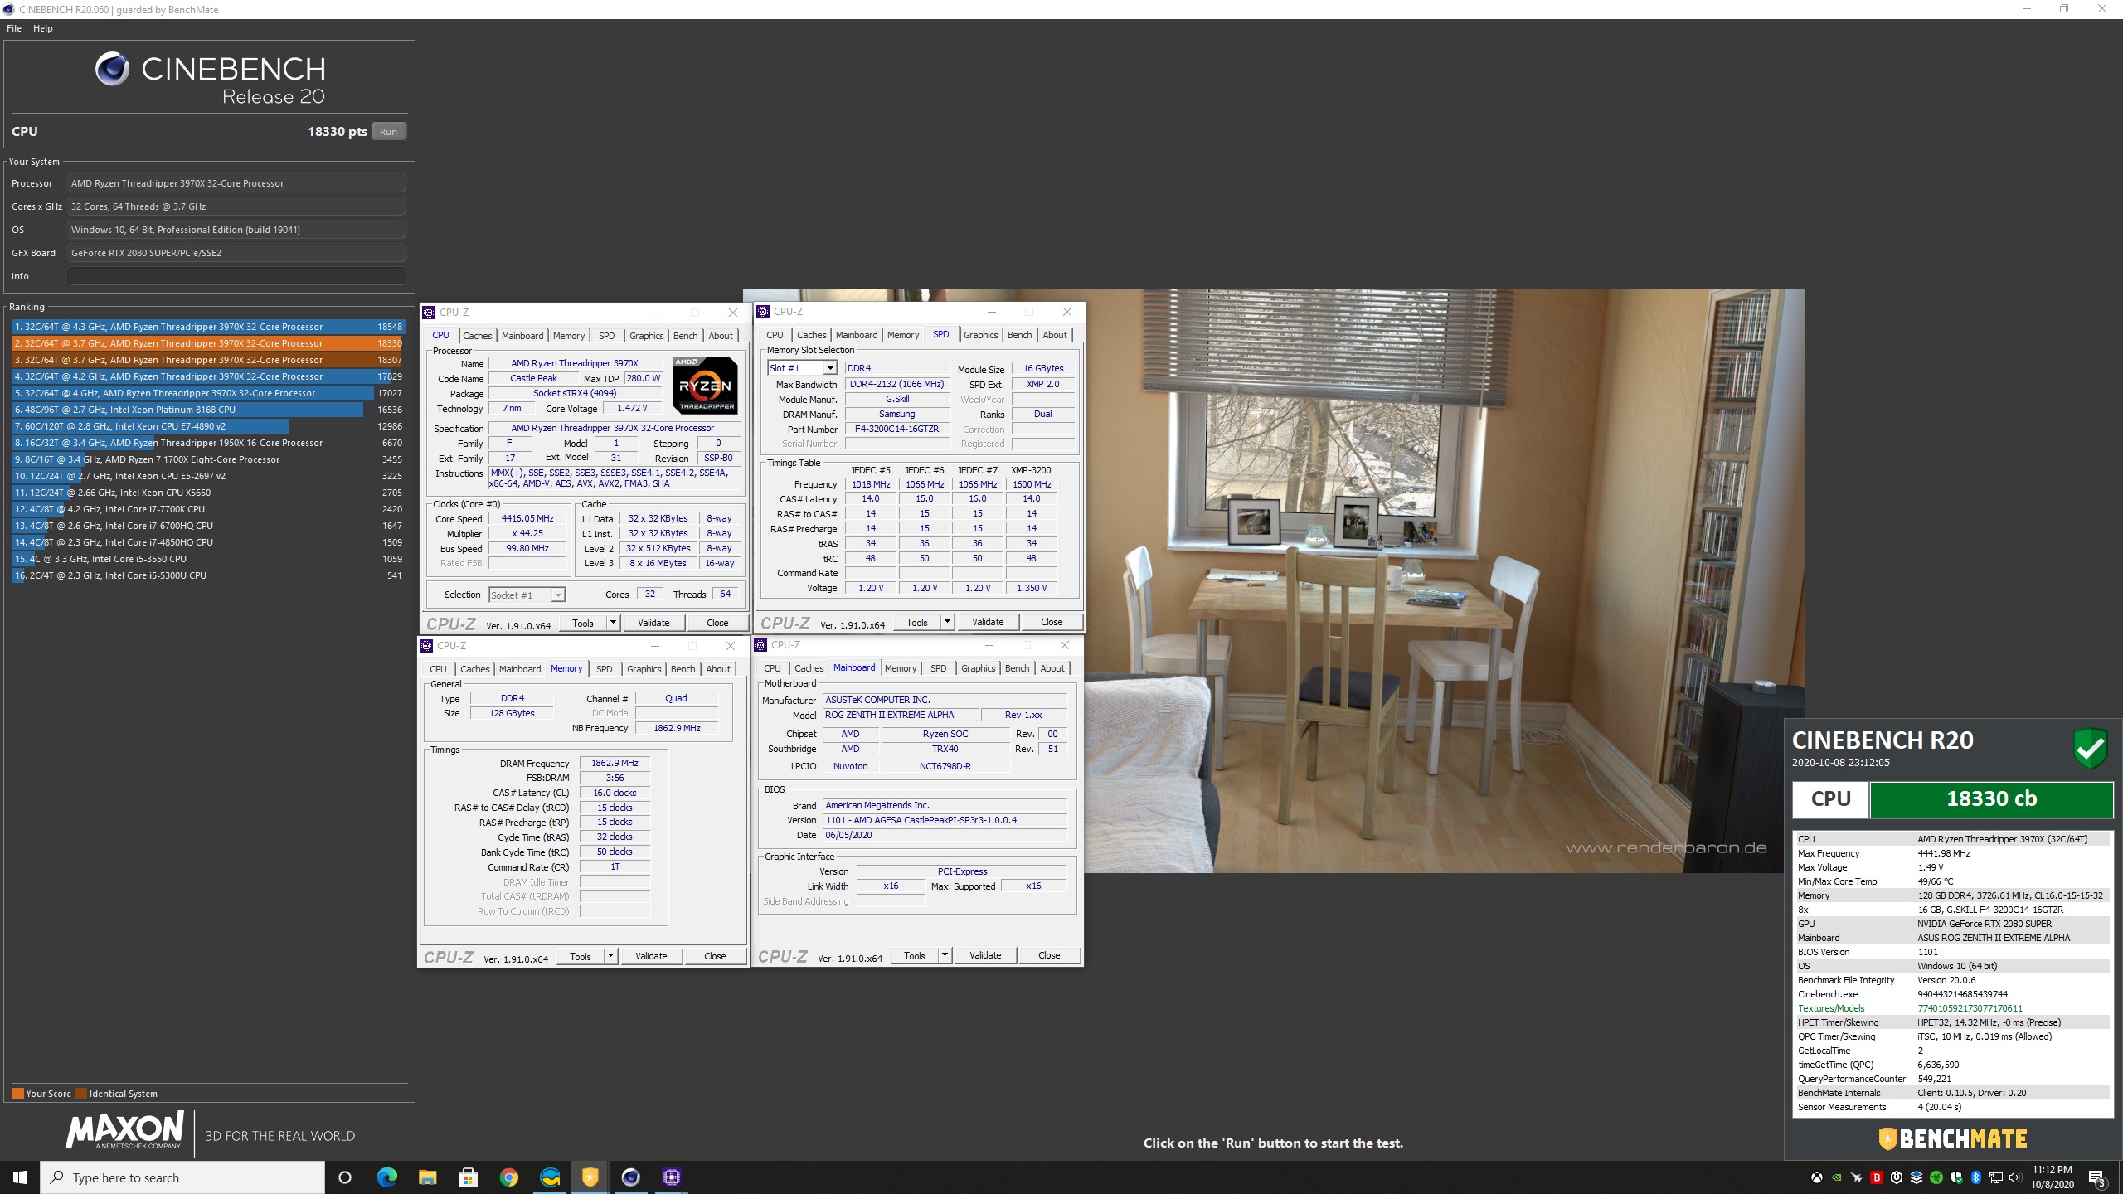Click the green verified shield in BenchMate panel
This screenshot has width=2123, height=1194.
click(x=2091, y=749)
